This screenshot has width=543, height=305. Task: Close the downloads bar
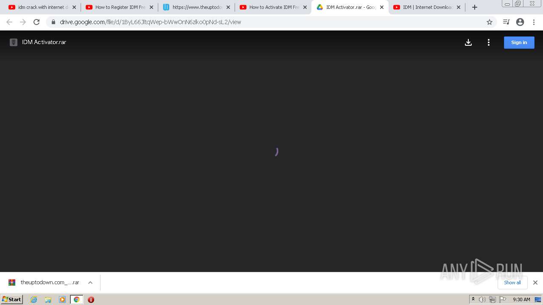(535, 283)
